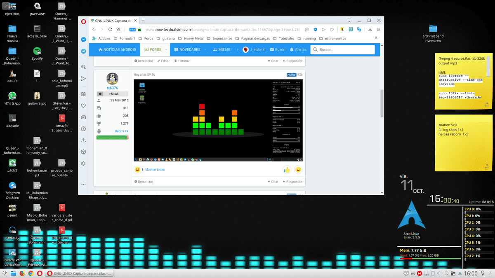Go to NOTICIAS ANDROID menu item
The width and height of the screenshot is (495, 278).
pos(117,50)
